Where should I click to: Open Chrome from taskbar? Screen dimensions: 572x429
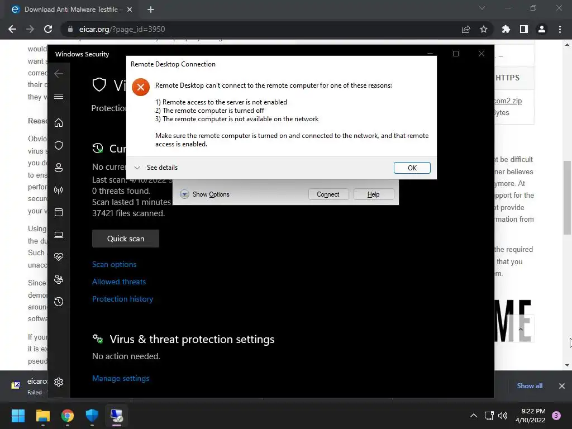click(68, 416)
